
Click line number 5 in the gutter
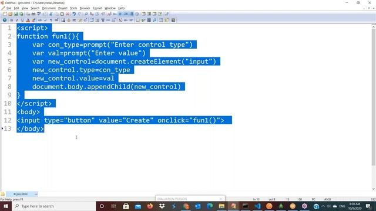tap(9, 62)
